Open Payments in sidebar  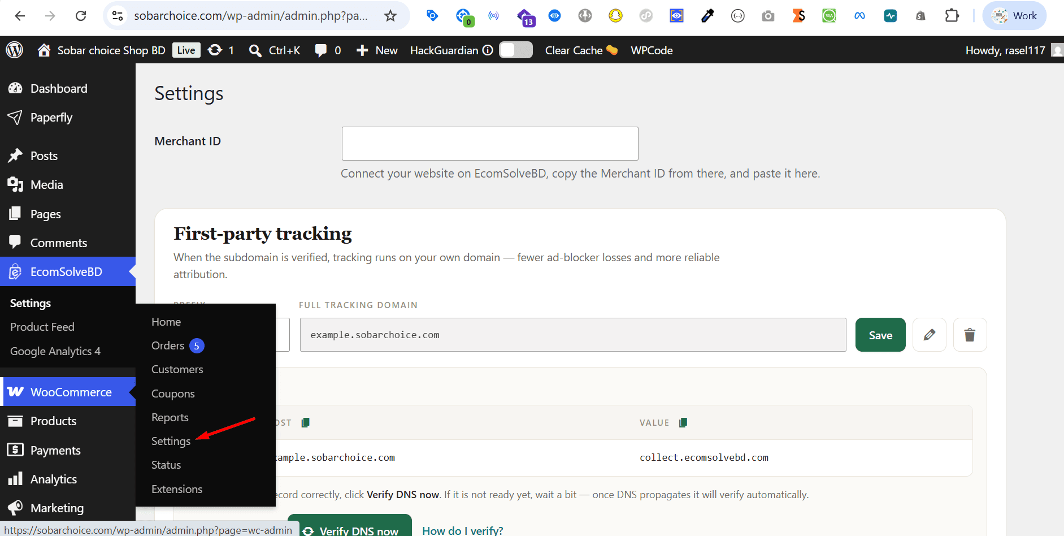(68, 450)
